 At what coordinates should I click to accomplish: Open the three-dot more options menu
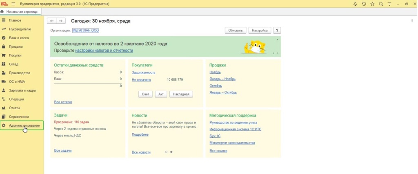click(412, 21)
